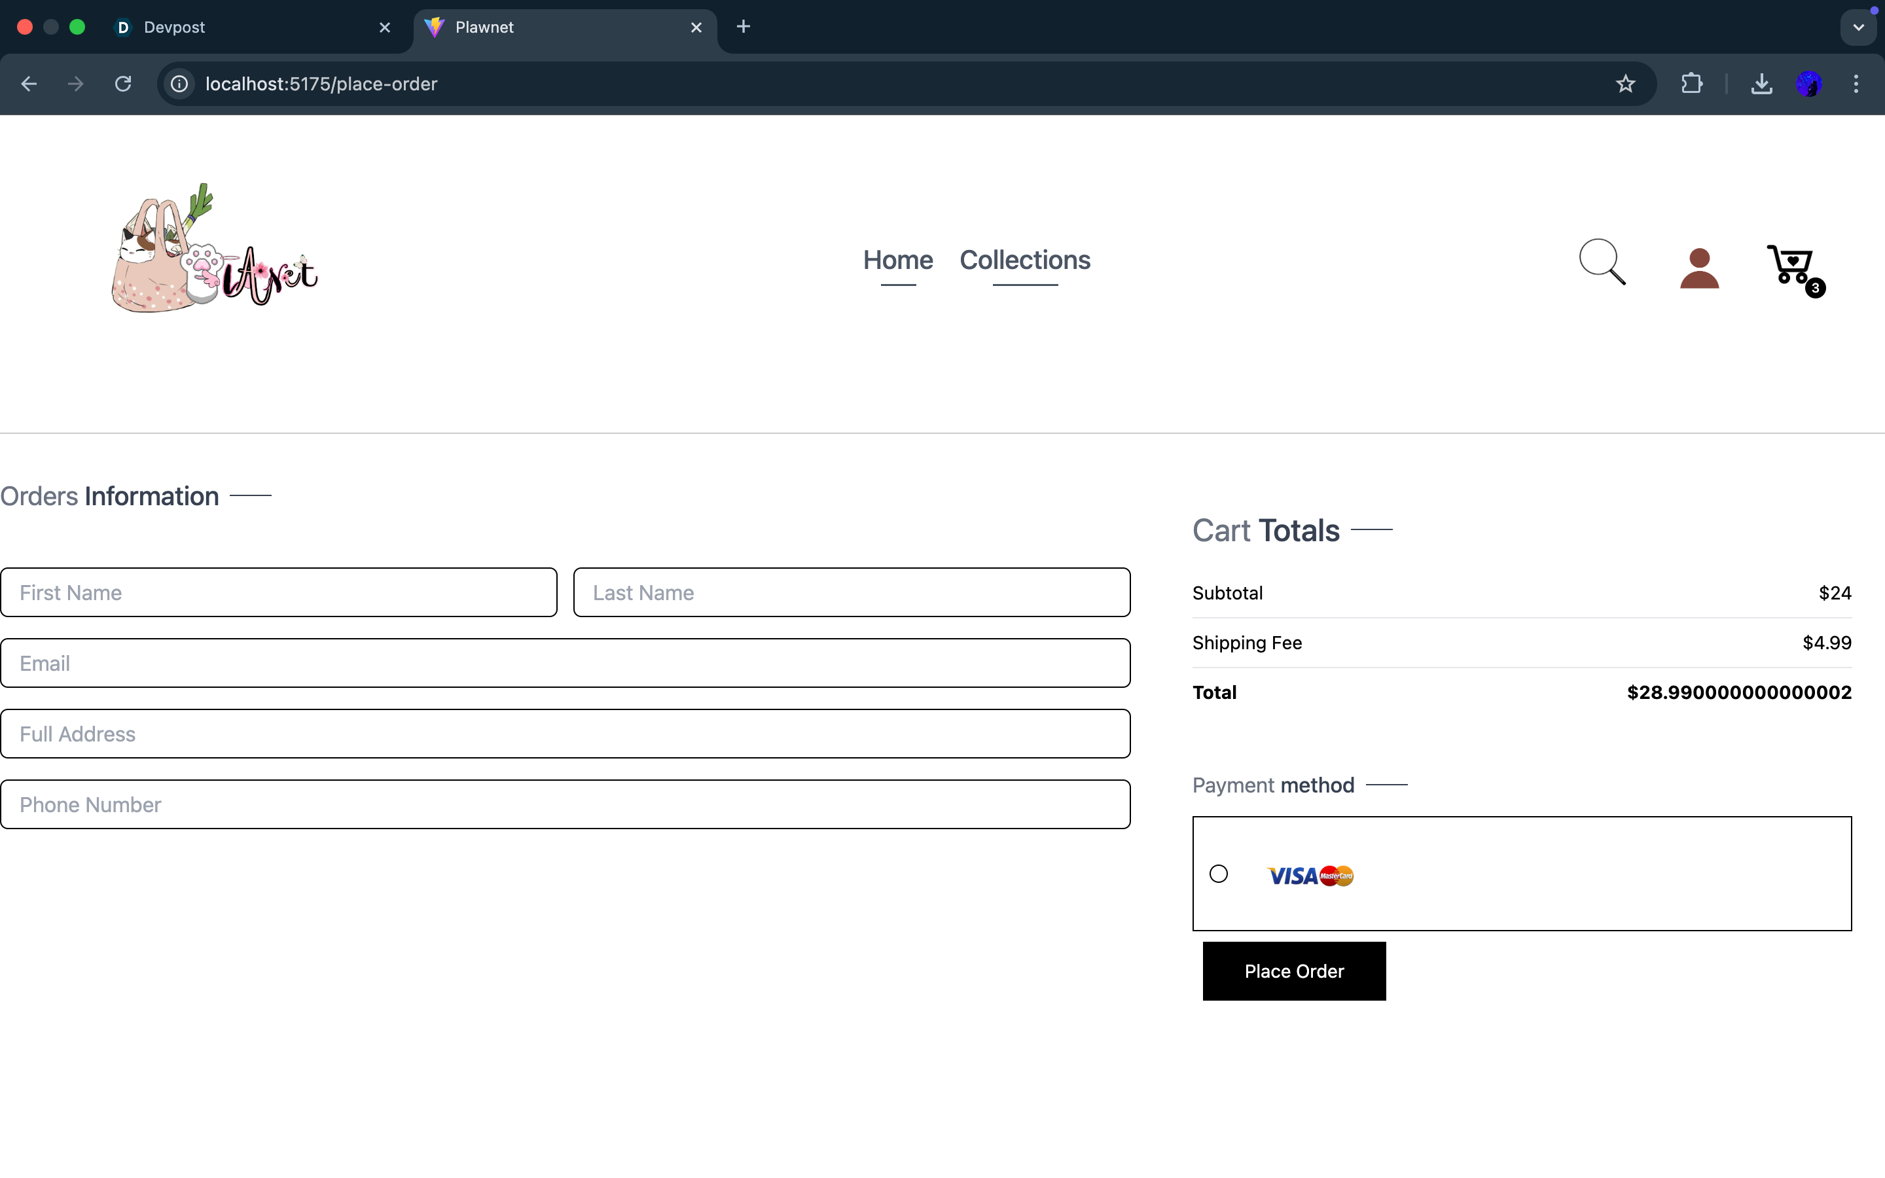Image resolution: width=1885 pixels, height=1178 pixels.
Task: Open the browser extensions puzzle icon
Action: (1691, 84)
